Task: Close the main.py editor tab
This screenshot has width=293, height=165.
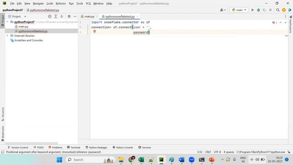Action: 97,16
